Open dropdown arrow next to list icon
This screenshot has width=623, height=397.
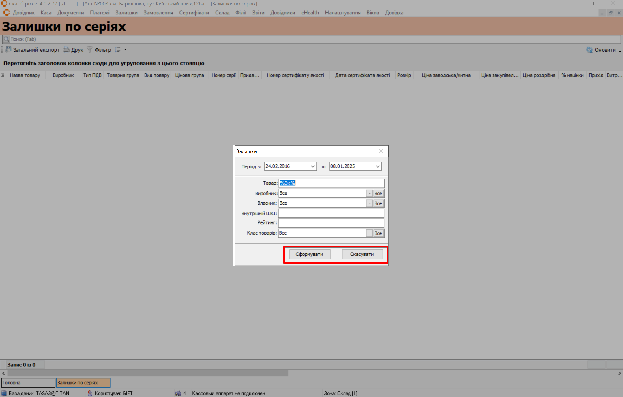(x=125, y=50)
